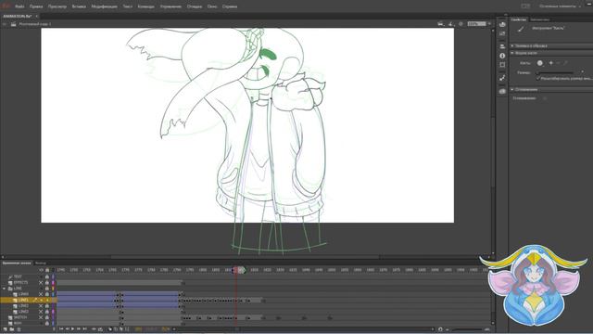Screen dimensions: 593x334
Task: Toggle visibility for all layers header icon
Action: [x=41, y=270]
